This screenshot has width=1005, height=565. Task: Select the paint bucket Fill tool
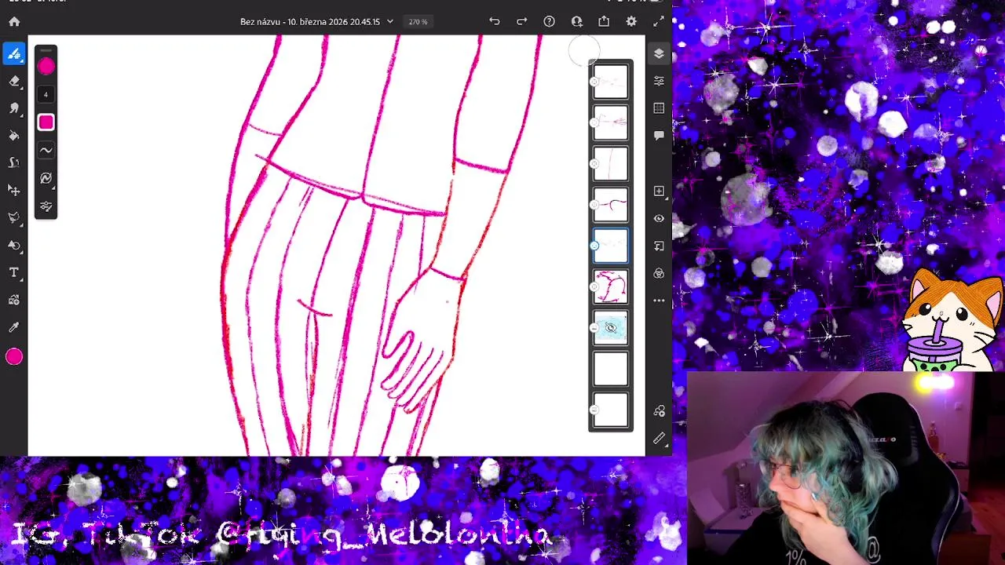click(x=14, y=136)
